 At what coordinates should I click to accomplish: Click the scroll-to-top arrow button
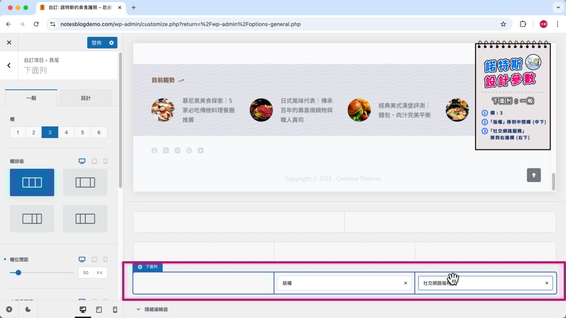click(x=534, y=175)
